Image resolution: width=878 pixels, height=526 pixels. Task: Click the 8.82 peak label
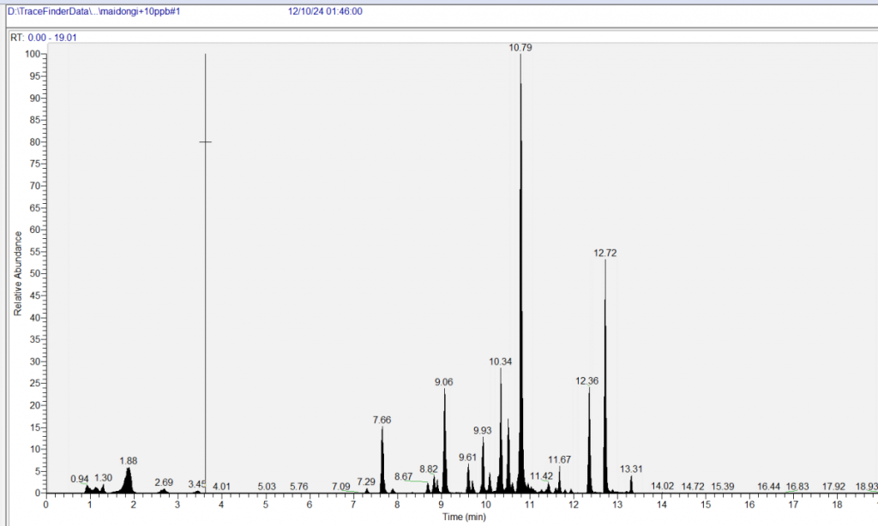pyautogui.click(x=429, y=469)
